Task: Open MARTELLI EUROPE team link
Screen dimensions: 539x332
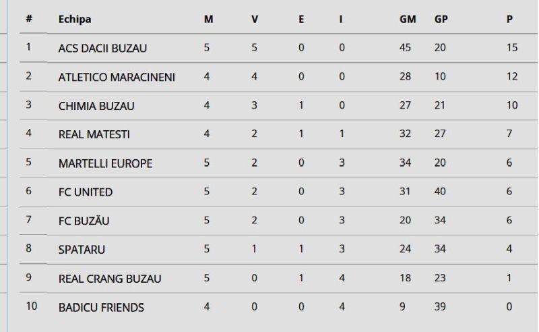Action: coord(105,163)
